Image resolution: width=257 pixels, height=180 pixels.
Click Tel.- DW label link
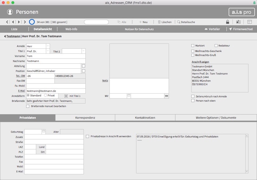tap(20, 76)
